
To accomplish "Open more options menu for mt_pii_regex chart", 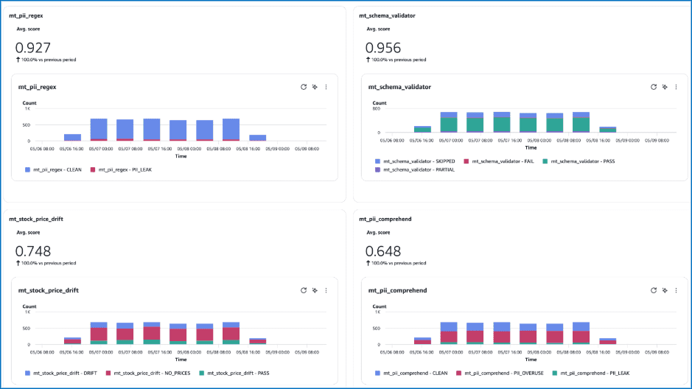I will 326,87.
